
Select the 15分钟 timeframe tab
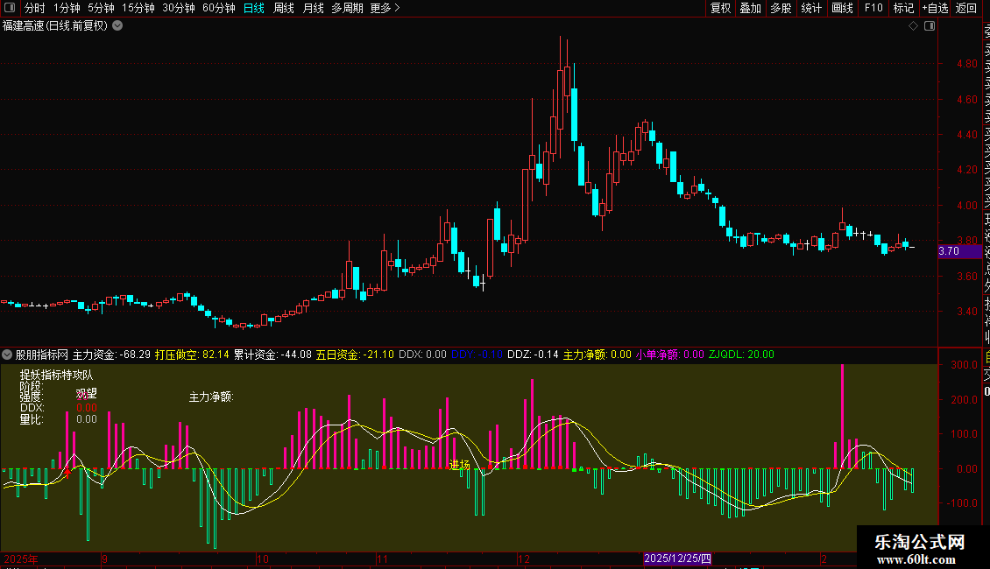pyautogui.click(x=138, y=8)
